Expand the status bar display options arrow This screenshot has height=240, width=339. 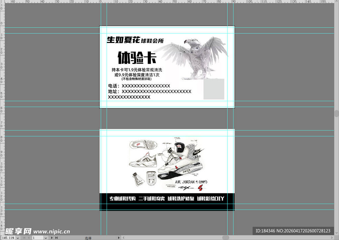[119, 238]
